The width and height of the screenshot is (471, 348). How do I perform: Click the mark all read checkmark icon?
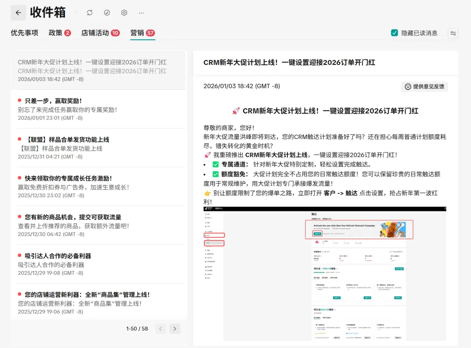107,13
